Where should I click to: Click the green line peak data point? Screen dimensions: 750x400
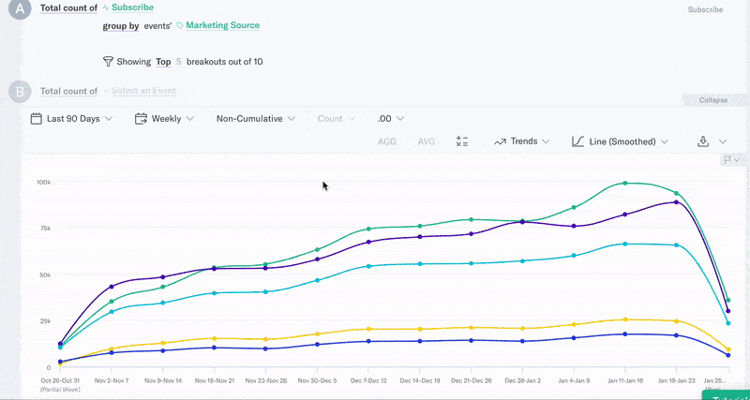point(624,183)
